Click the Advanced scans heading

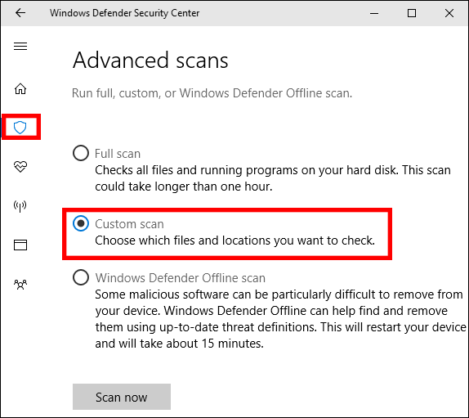click(x=150, y=61)
